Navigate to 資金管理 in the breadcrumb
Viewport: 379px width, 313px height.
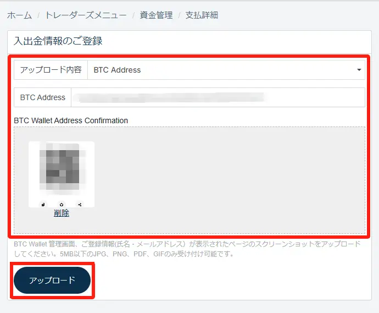tap(156, 15)
